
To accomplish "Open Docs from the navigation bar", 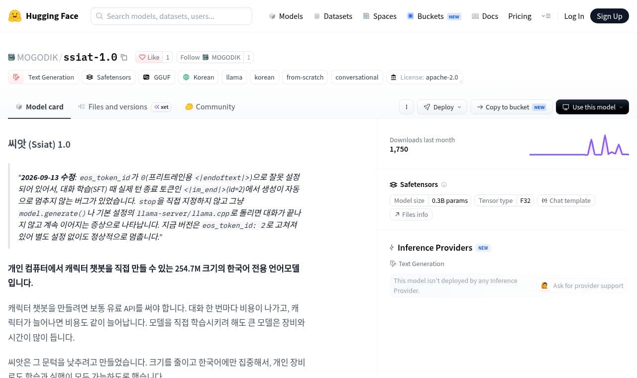I will (x=485, y=16).
